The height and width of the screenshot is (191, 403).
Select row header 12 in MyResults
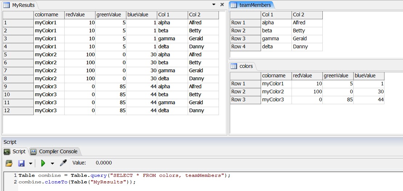click(18, 111)
